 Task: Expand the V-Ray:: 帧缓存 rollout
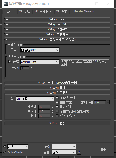(58, 29)
